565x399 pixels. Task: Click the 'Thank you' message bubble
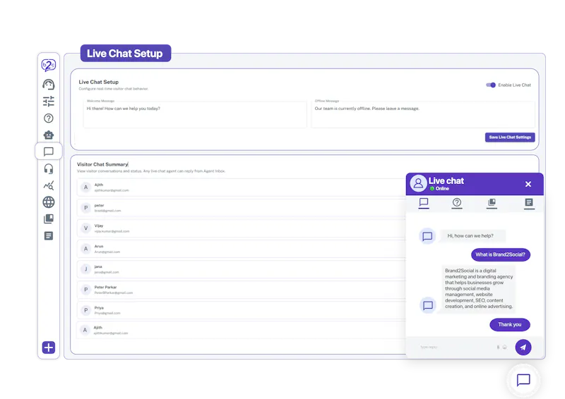pyautogui.click(x=510, y=324)
